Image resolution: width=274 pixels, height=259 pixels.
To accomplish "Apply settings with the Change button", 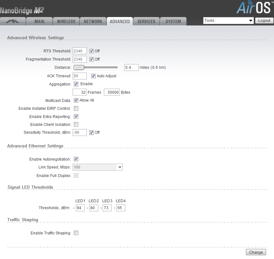I will click(x=256, y=252).
